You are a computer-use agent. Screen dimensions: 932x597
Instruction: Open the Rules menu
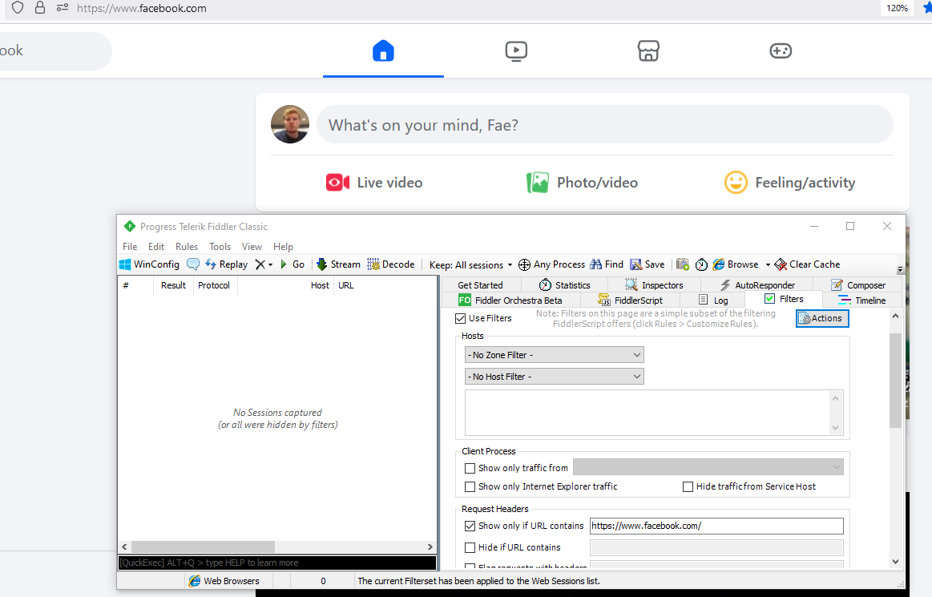click(187, 247)
